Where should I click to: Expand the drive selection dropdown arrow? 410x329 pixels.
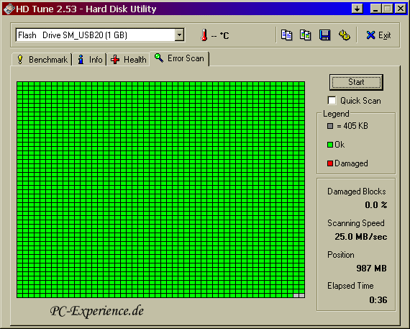(x=179, y=35)
